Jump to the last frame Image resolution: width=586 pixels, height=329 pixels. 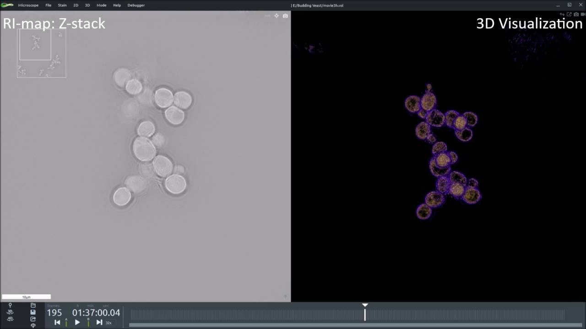point(99,322)
